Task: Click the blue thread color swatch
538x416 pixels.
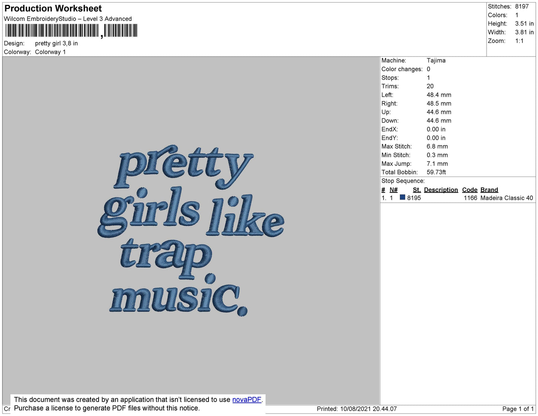Action: (x=402, y=197)
